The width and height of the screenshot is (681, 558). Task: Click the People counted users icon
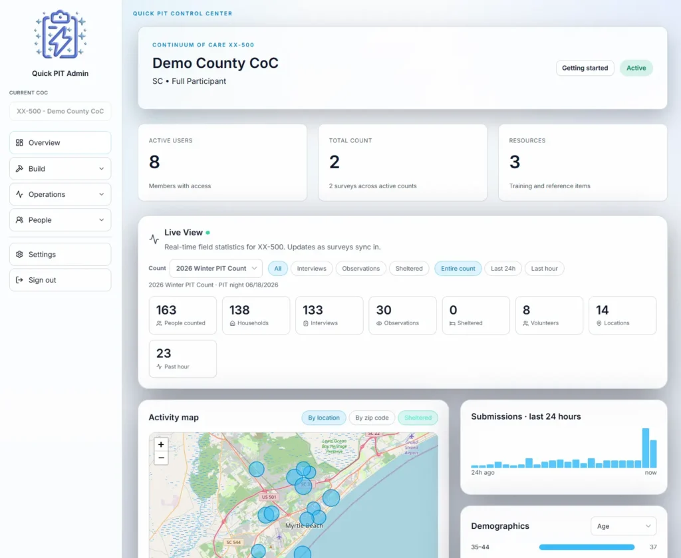pos(159,323)
